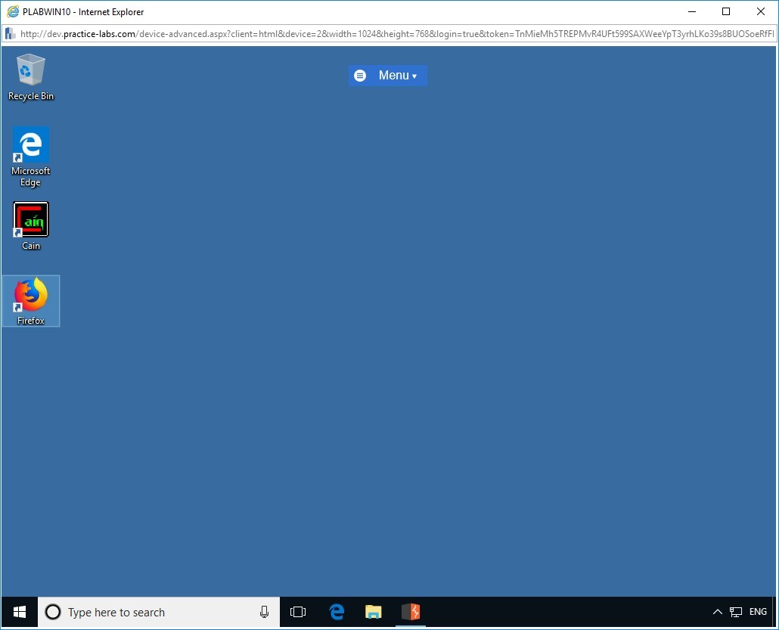
Task: Open Cain from the desktop shortcut
Action: [x=30, y=219]
